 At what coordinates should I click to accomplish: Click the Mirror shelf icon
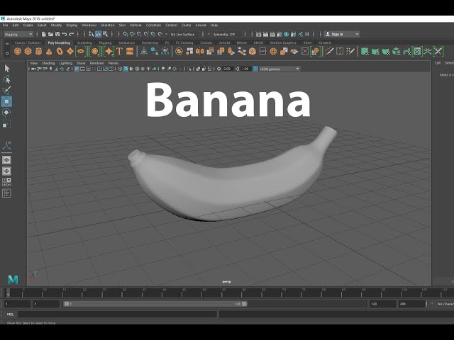pyautogui.click(x=200, y=52)
